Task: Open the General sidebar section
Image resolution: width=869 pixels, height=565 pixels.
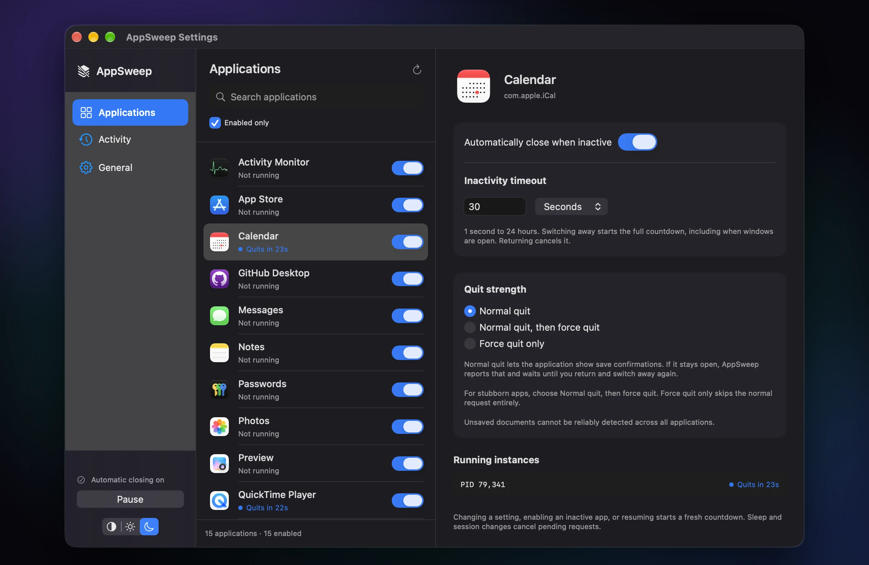Action: point(130,167)
